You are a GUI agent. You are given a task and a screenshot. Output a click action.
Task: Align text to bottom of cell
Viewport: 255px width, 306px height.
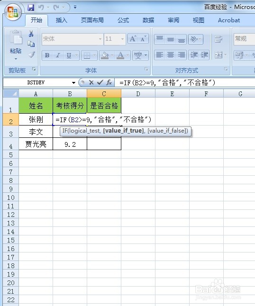[182, 39]
